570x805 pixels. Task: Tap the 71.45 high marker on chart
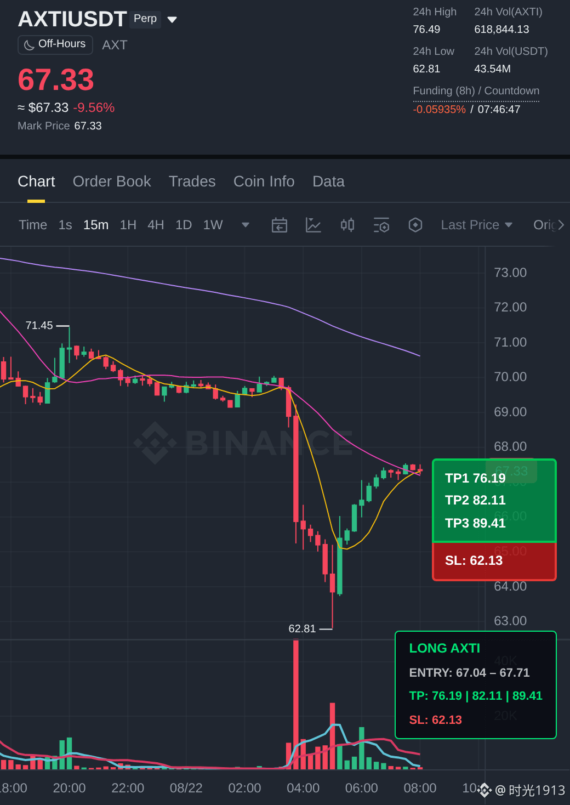[x=39, y=326]
